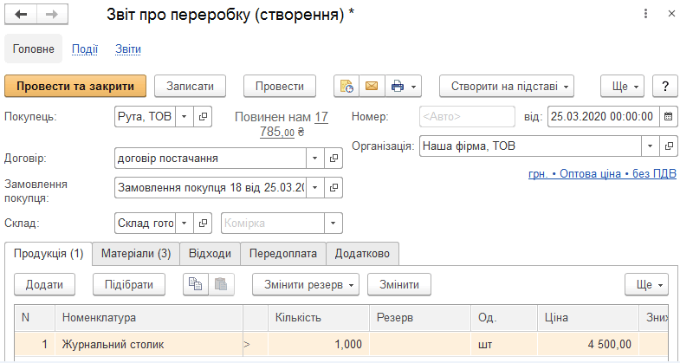Select the Журнальний столик cell
Viewport: 680px width, 363px height.
pos(149,345)
